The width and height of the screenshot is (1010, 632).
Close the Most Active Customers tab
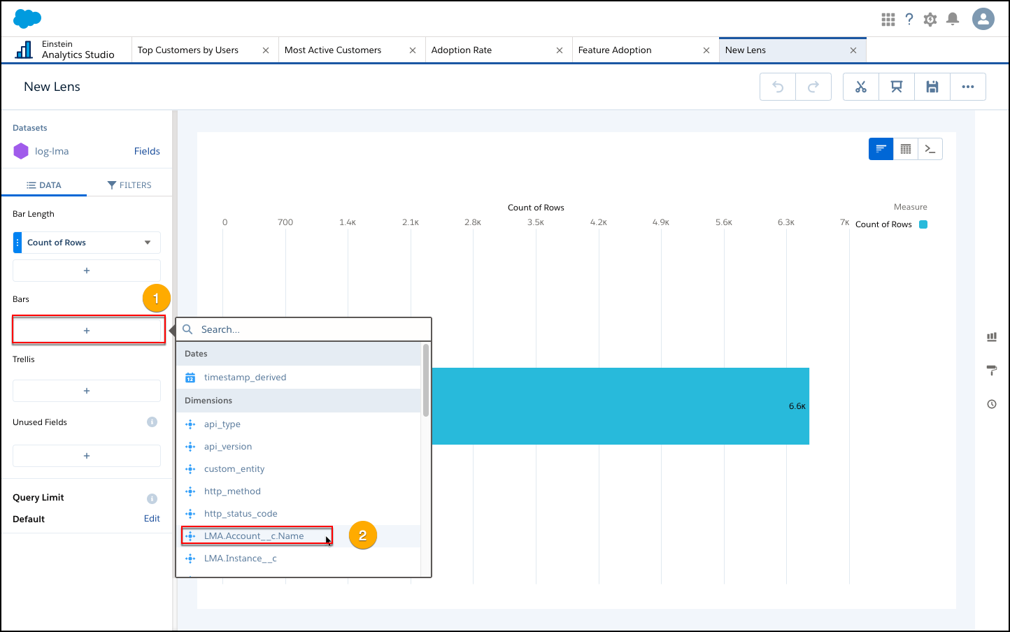point(413,50)
